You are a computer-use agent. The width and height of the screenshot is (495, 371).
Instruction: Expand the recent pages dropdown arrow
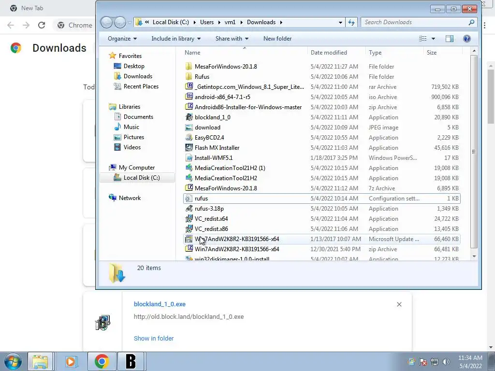point(130,22)
